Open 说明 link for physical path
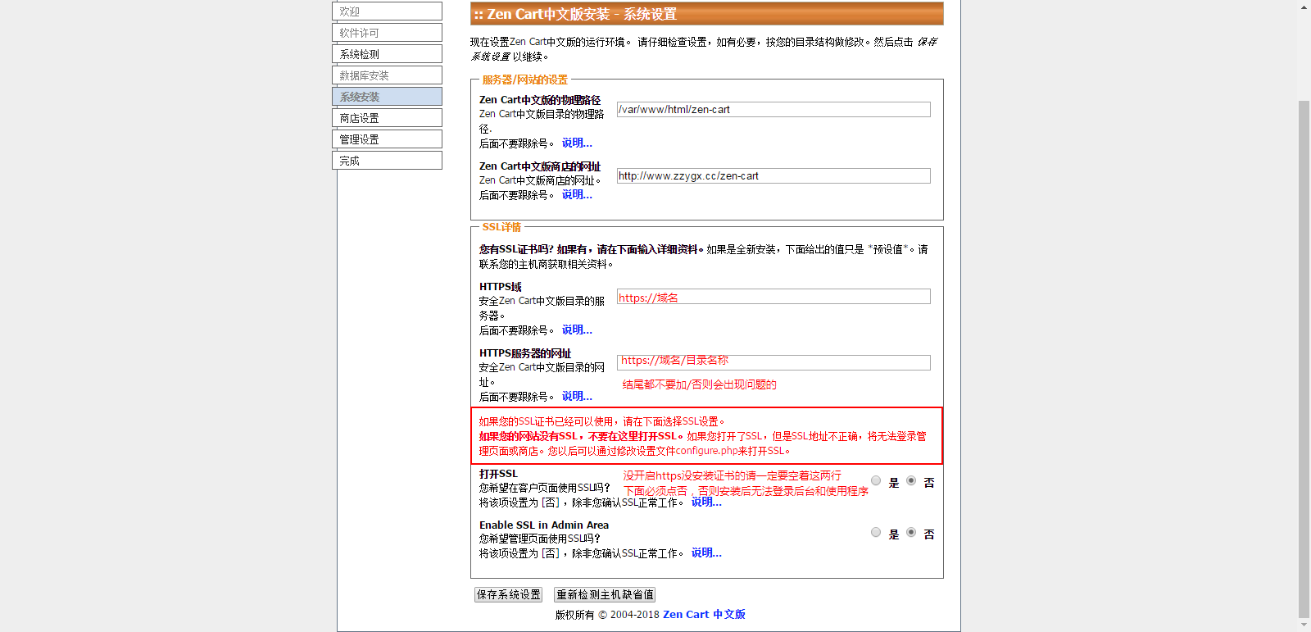Viewport: 1311px width, 632px height. (x=577, y=143)
